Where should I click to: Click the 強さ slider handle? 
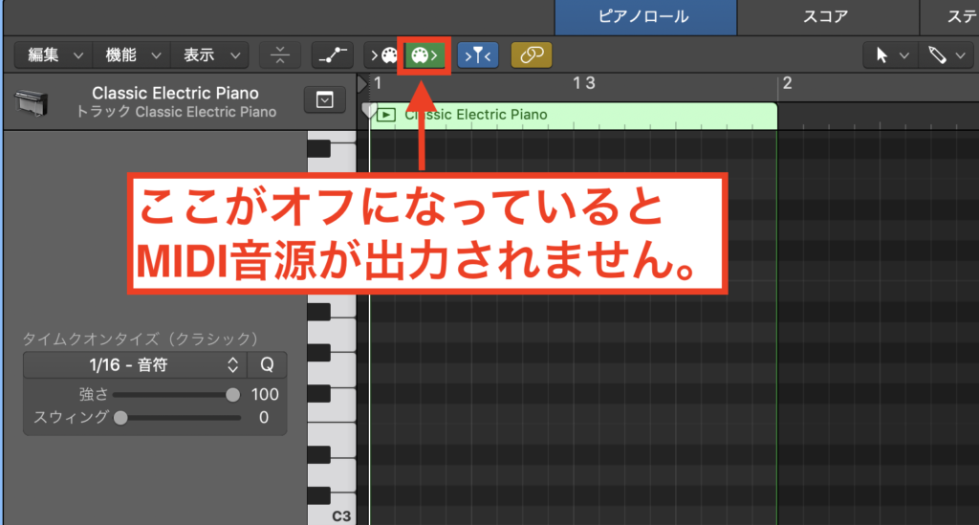pos(232,395)
